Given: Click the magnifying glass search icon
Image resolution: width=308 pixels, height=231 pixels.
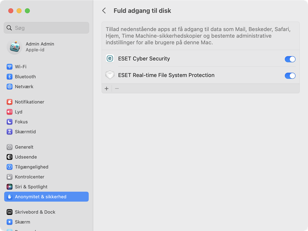Looking at the screenshot, I should pyautogui.click(x=9, y=28).
